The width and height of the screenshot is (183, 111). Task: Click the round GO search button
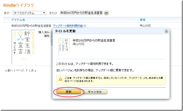106,13
